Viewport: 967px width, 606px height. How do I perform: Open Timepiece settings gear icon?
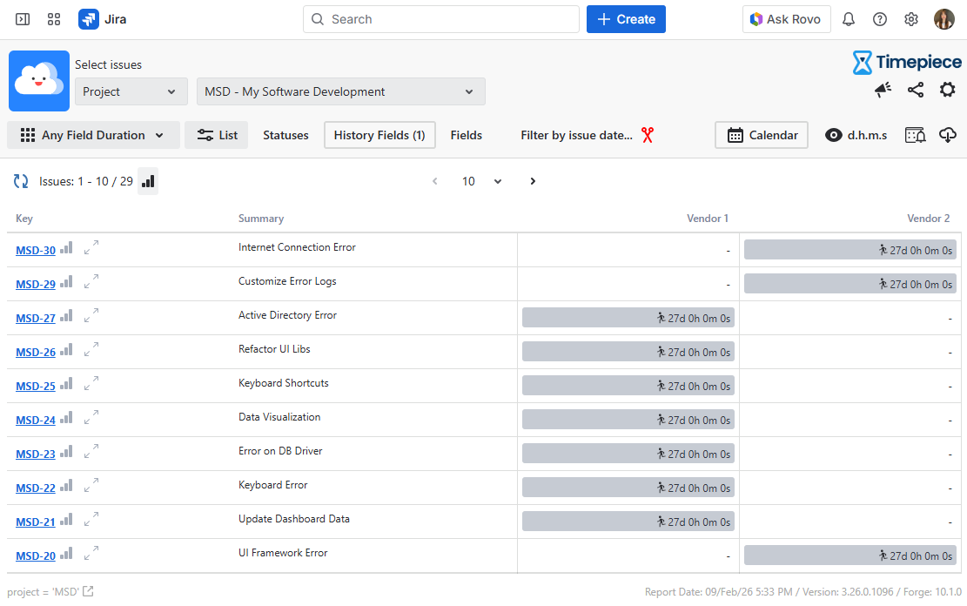[x=947, y=90]
